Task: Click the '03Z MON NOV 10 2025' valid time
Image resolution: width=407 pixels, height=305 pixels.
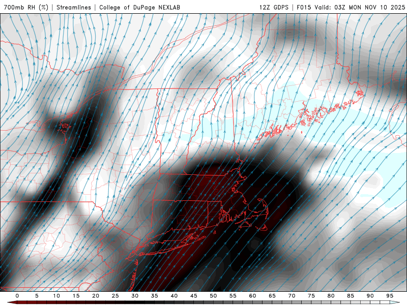Action: (370, 7)
